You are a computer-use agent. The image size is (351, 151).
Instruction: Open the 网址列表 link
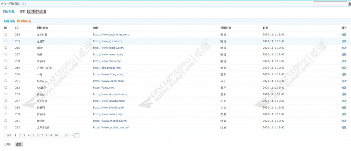coord(9,21)
